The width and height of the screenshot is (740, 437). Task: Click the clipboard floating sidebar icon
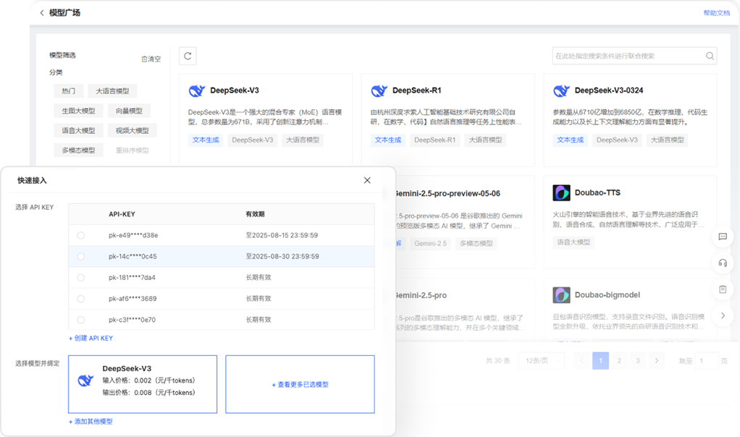pos(722,289)
